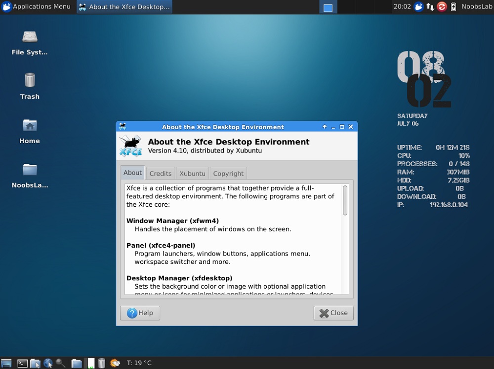
Task: Switch to first workspace in the pager
Action: [x=328, y=7]
